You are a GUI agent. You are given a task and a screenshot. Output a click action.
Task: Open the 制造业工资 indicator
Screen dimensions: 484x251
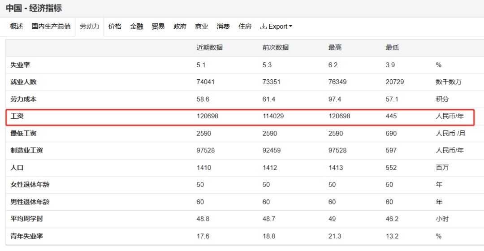click(x=26, y=150)
